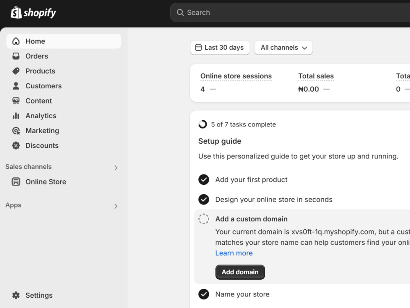Click the Shopify logo

tap(33, 13)
